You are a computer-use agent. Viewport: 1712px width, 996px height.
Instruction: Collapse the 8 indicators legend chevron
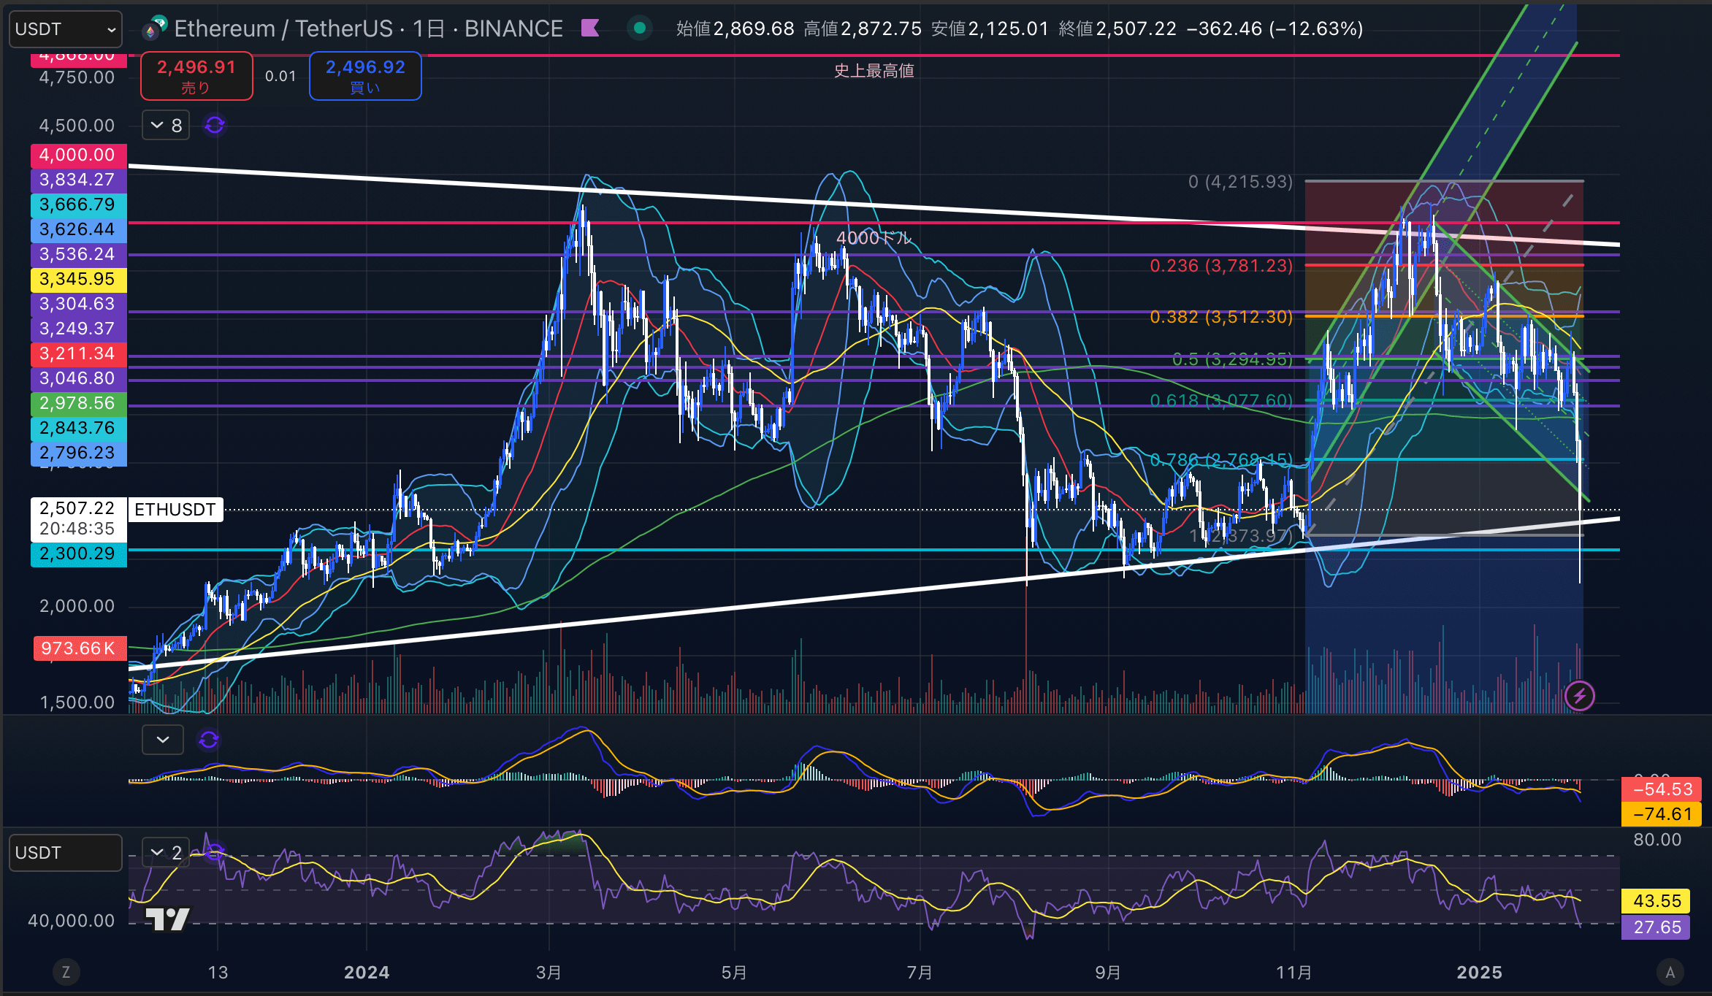click(166, 126)
